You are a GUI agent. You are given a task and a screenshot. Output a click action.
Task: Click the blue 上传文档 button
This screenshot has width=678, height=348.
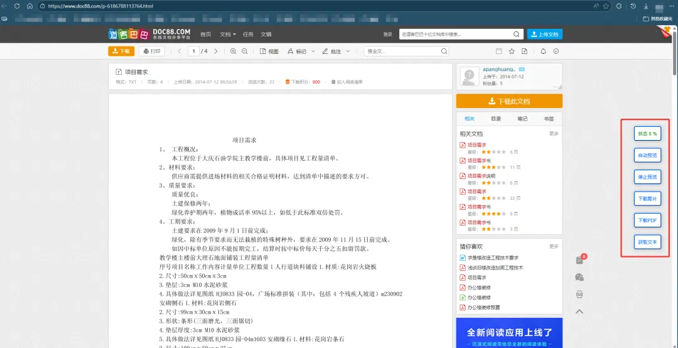[x=545, y=34]
